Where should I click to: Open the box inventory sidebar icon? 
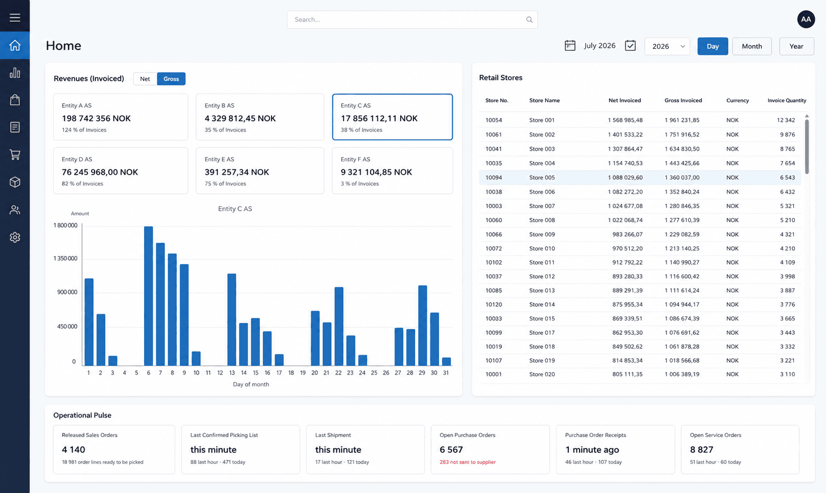(15, 182)
